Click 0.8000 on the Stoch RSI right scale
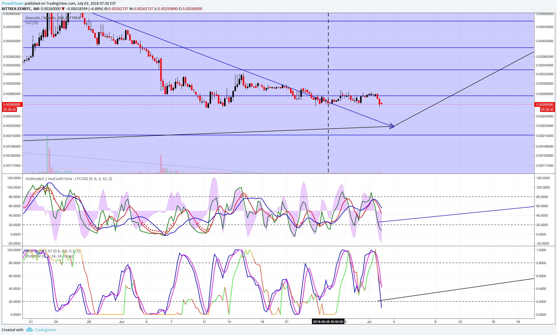 [541, 263]
